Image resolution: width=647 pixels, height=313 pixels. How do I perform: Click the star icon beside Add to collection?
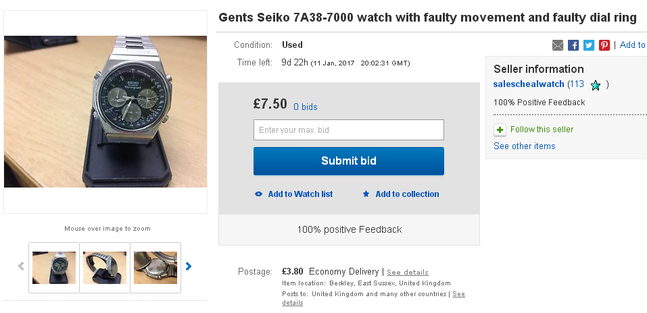click(x=366, y=194)
